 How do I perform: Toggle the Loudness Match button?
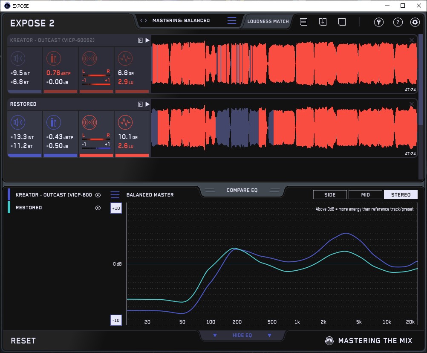(268, 21)
